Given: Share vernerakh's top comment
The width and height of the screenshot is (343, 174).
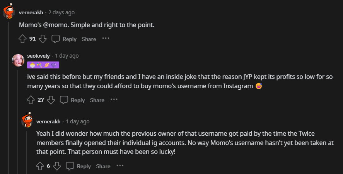Looking at the screenshot, I should coord(89,39).
